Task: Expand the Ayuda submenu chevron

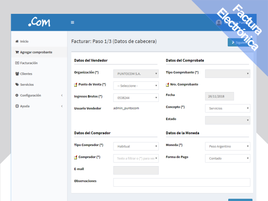Action: tap(62, 106)
